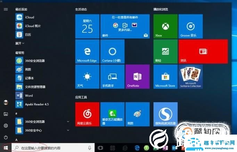
Task: Click the microphone icon in the search box
Action: [90, 148]
